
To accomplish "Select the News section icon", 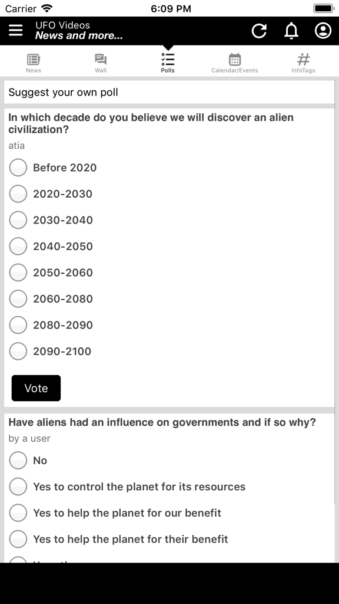I will coord(34,61).
